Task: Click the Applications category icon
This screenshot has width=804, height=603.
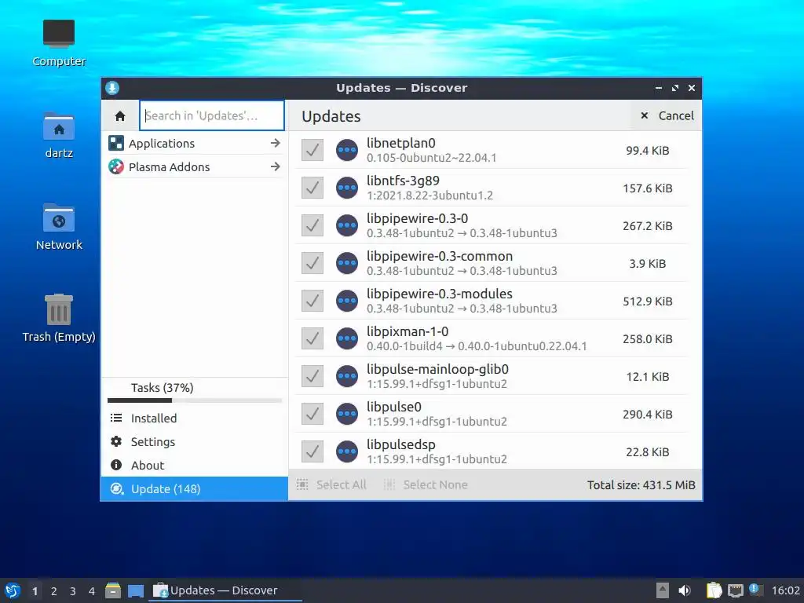Action: click(x=116, y=143)
